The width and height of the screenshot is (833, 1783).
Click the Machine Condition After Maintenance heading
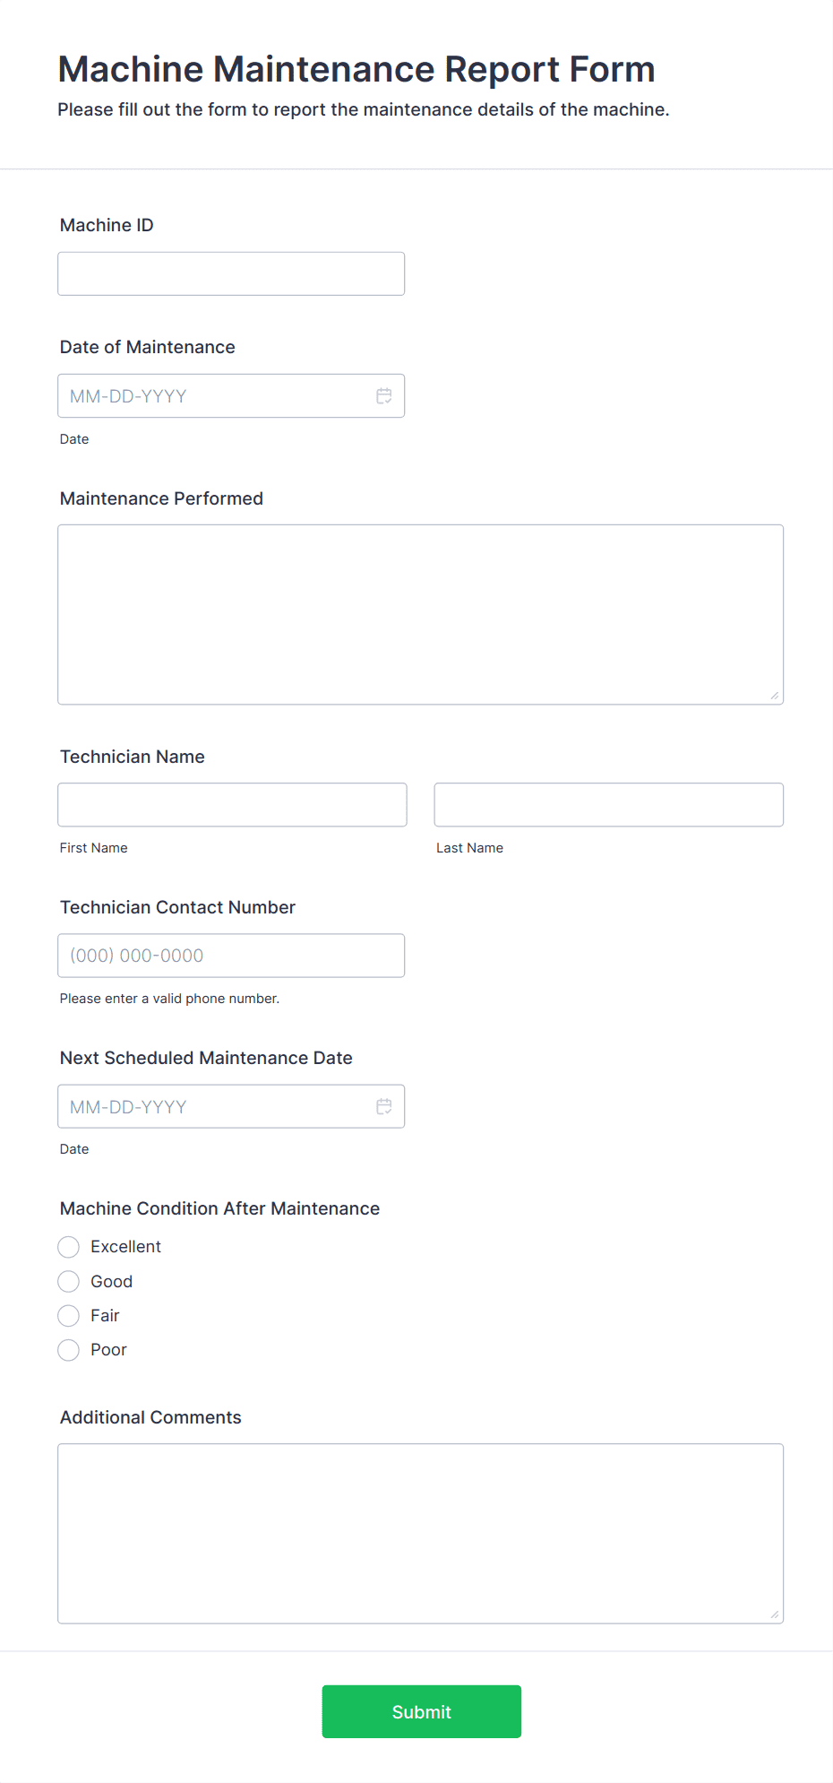click(x=219, y=1208)
